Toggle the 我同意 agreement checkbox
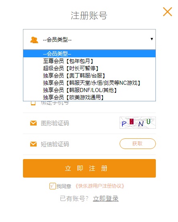The image size is (178, 222). coord(52,186)
